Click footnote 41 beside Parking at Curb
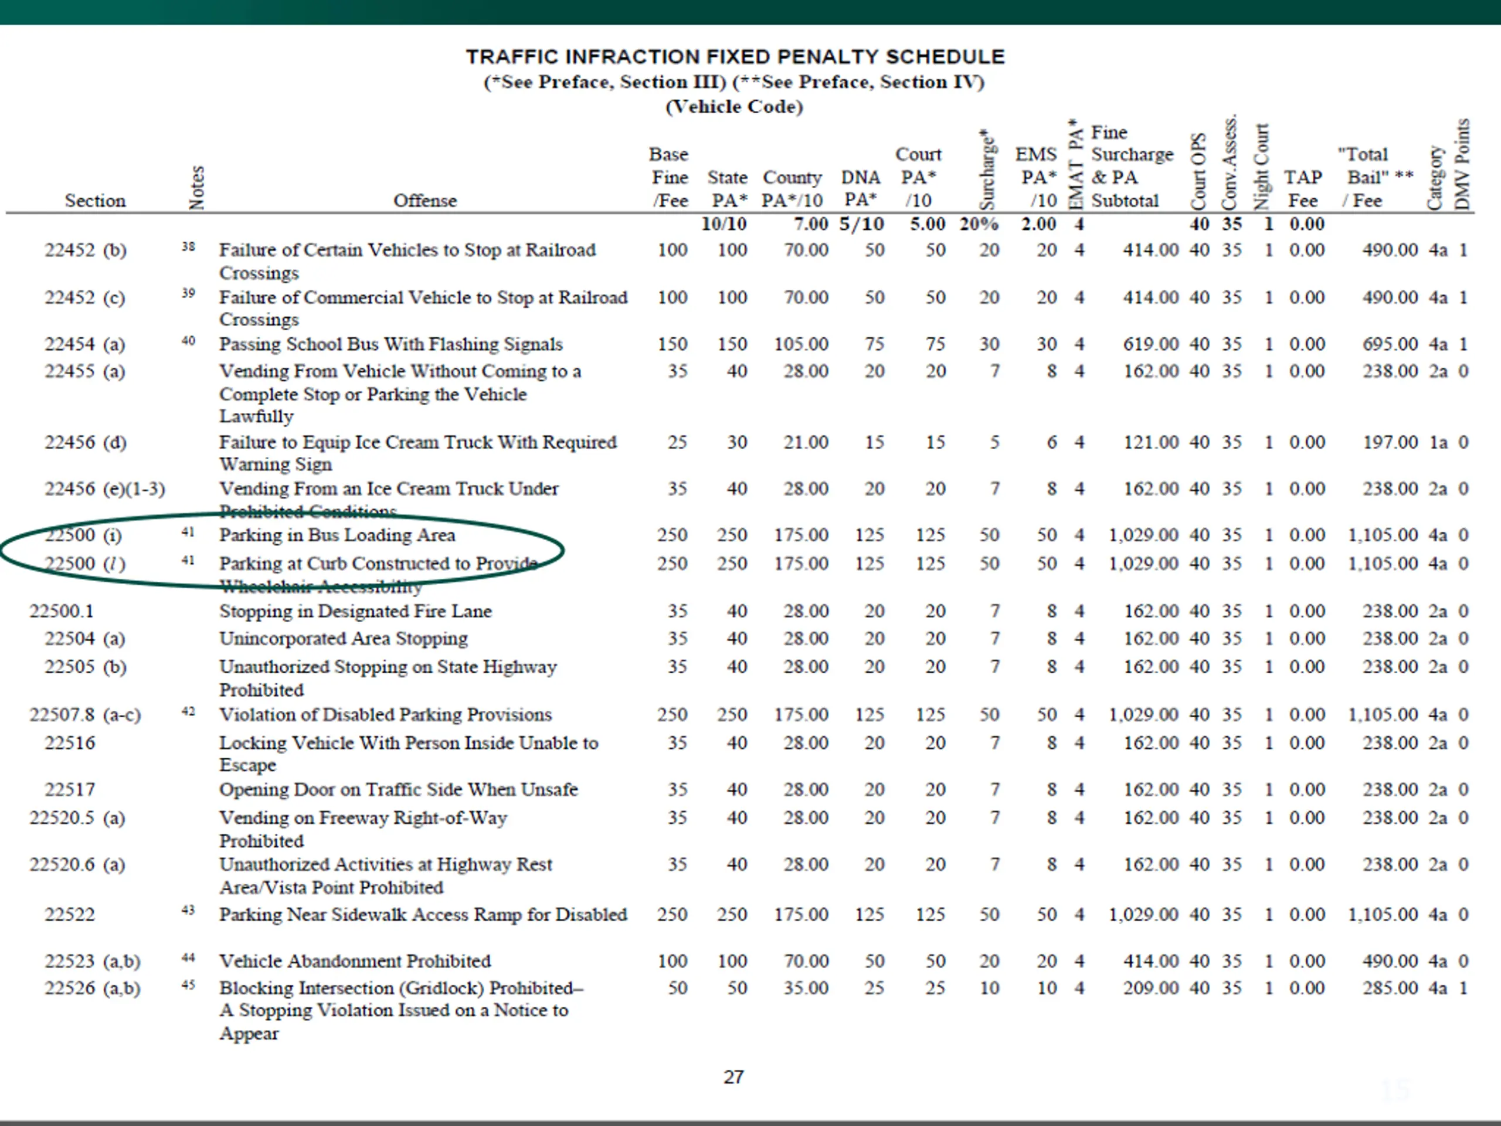Image resolution: width=1501 pixels, height=1126 pixels. coord(188,561)
